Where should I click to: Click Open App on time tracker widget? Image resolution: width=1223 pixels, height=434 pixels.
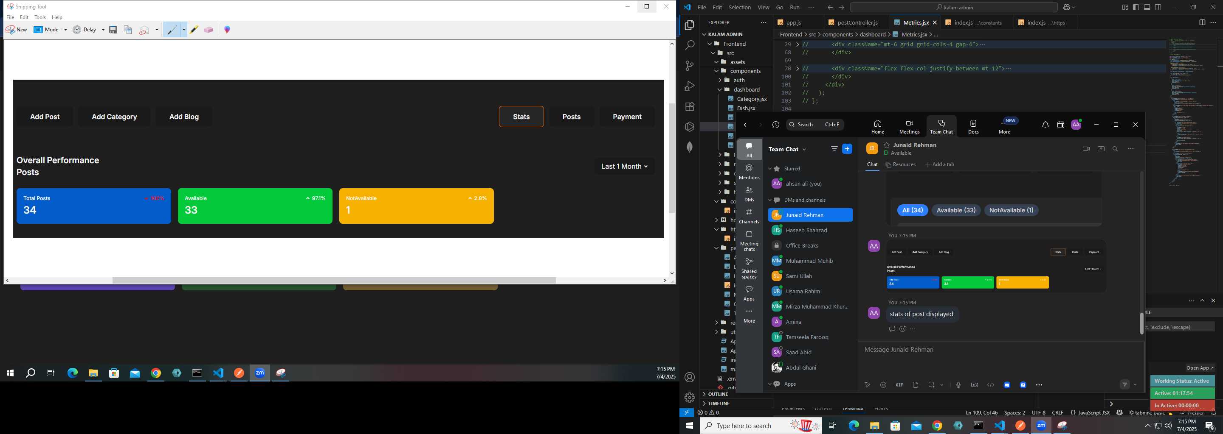[1200, 368]
